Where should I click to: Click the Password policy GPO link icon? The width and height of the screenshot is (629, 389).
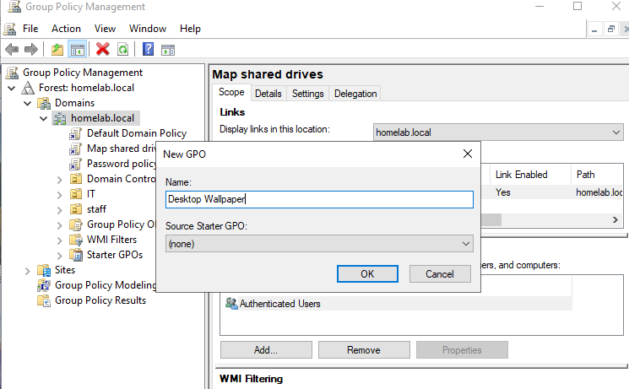pos(75,164)
